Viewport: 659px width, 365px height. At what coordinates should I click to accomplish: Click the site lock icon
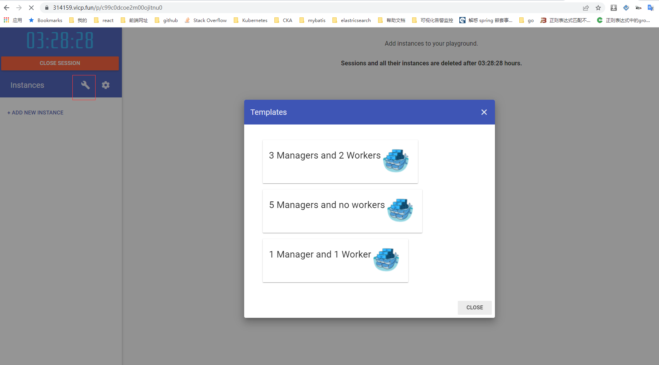[x=47, y=8]
